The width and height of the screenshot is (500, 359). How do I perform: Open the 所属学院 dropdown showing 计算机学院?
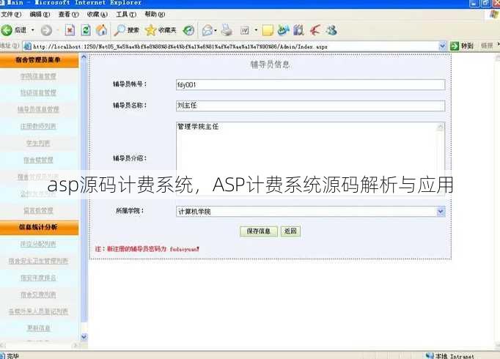(x=310, y=212)
